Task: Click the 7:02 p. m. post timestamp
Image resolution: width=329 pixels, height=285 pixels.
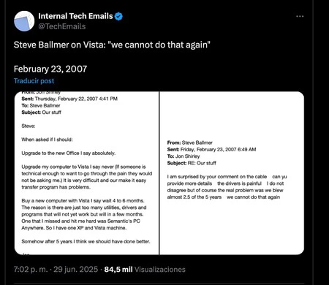Action: 31,270
